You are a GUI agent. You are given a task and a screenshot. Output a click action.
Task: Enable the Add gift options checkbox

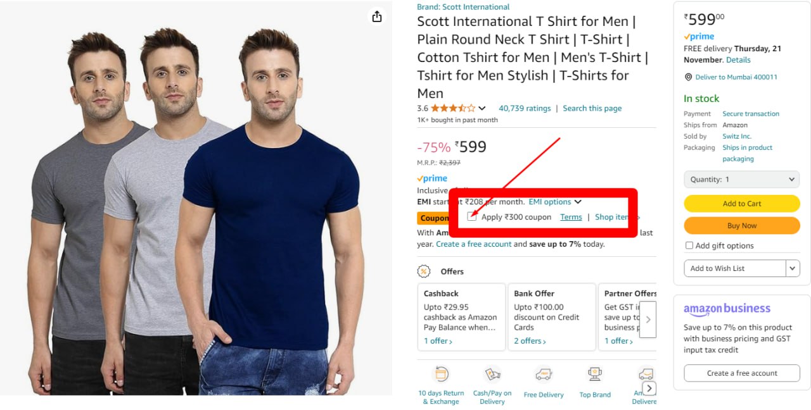(689, 245)
